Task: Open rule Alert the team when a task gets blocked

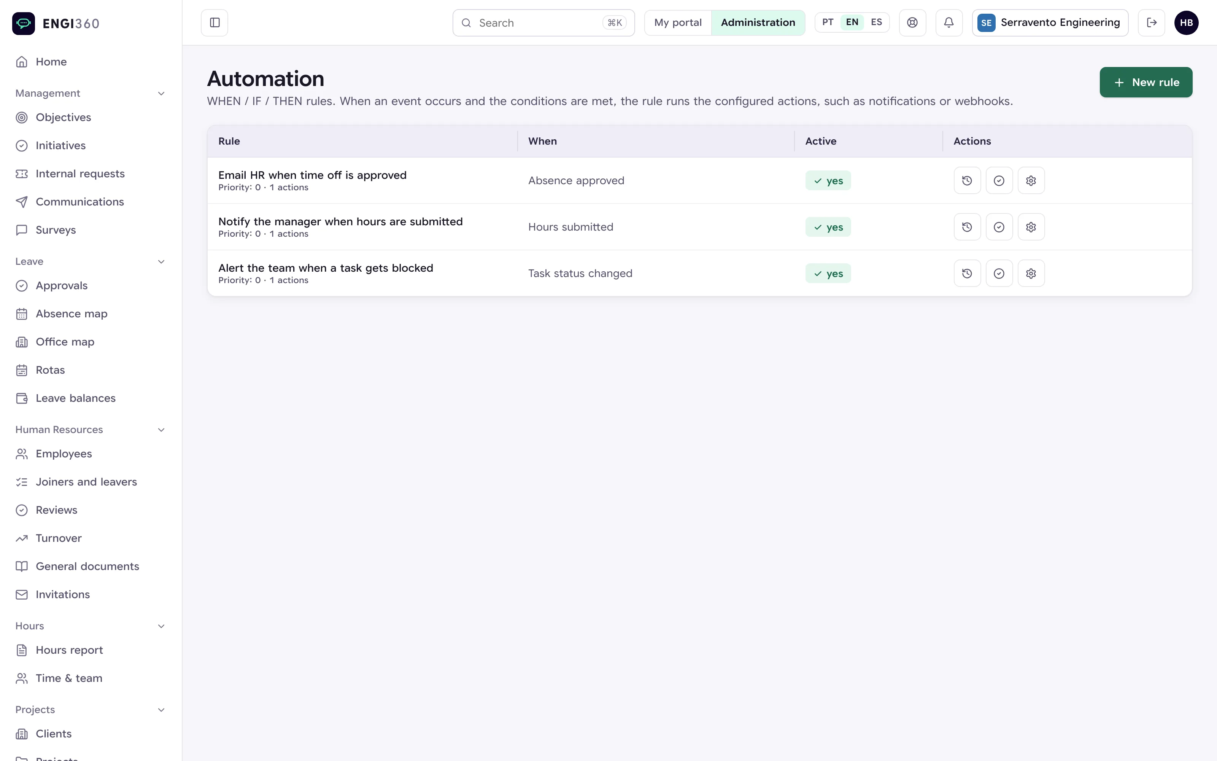Action: (326, 268)
